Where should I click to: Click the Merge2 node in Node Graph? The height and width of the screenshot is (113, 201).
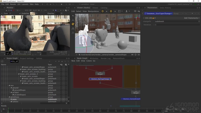(x=100, y=74)
